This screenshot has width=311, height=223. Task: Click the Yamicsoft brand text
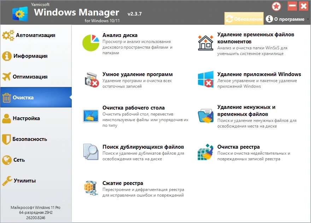coord(40,4)
